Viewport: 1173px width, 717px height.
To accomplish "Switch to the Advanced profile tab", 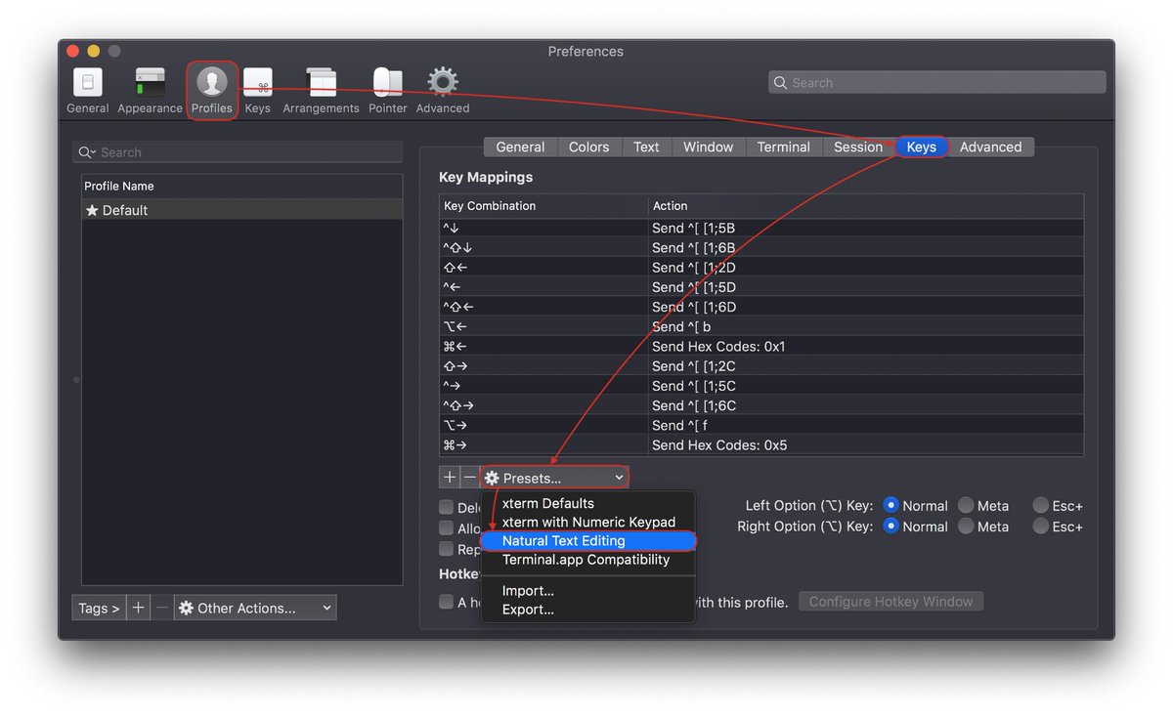I will 990,147.
